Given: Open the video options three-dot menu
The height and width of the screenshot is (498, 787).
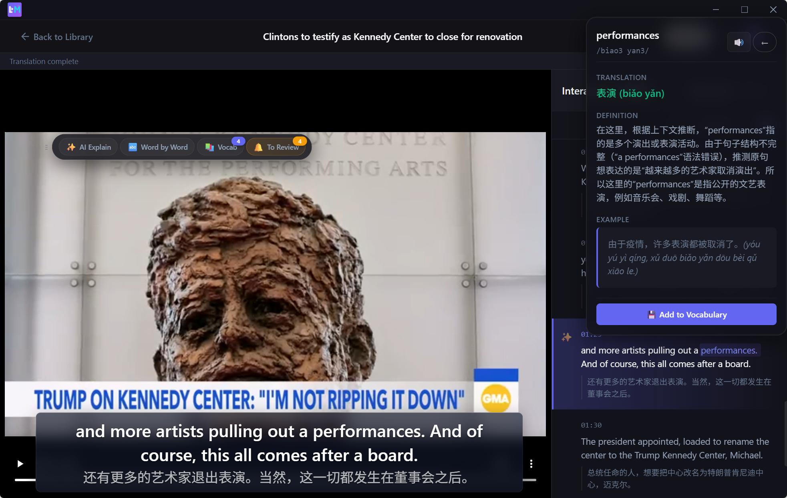Looking at the screenshot, I should point(531,464).
